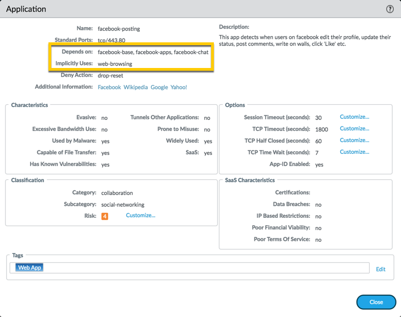401x317 pixels.
Task: Click the depends on facebook-base list
Action: tap(153, 52)
